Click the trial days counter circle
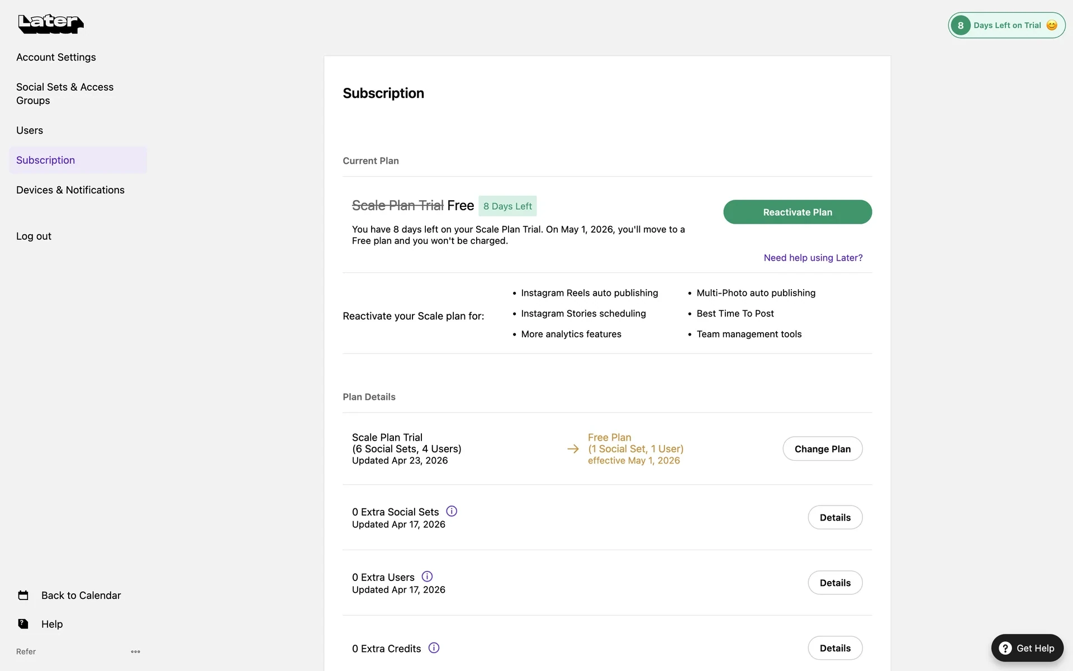The image size is (1073, 671). [961, 25]
